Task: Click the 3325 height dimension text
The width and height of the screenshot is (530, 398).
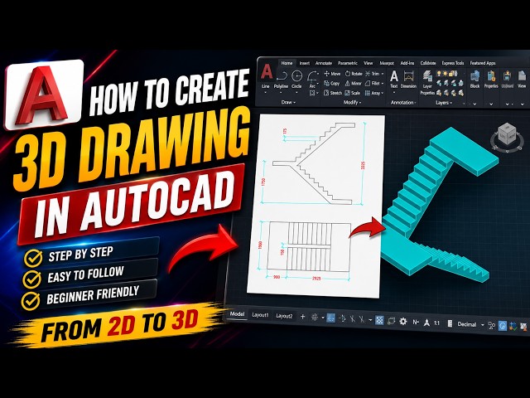Action: click(364, 166)
